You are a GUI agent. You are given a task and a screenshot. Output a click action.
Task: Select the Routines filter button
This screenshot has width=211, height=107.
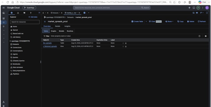click(x=70, y=31)
